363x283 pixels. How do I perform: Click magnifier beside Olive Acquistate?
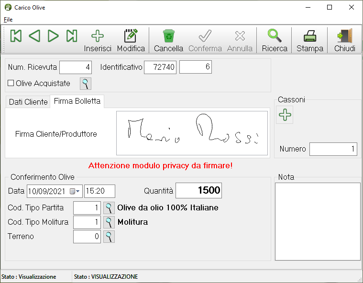86,84
